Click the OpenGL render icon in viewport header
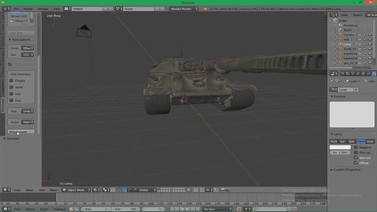Viewport: 377px width, 212px height. [222, 190]
